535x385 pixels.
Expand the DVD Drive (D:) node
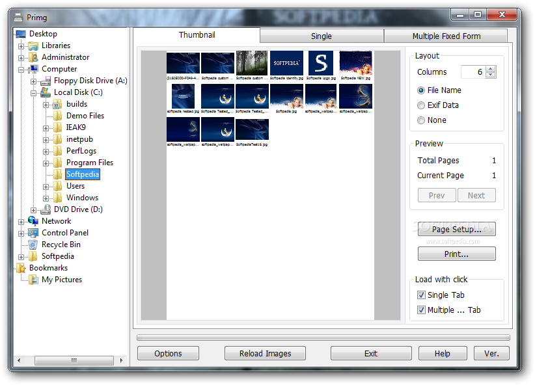(33, 211)
